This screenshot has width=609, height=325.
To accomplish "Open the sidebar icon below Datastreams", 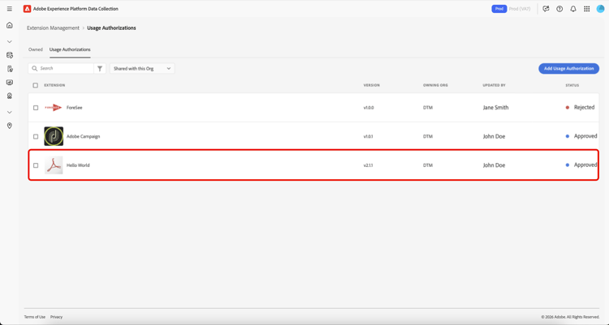I will coord(10,69).
